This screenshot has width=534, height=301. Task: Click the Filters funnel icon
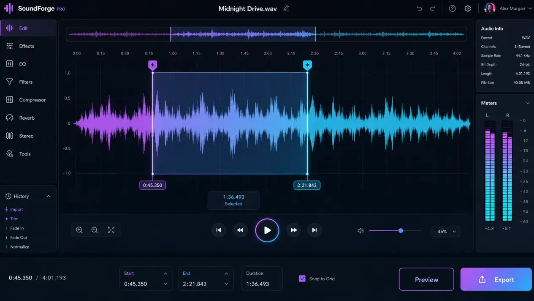[x=10, y=82]
